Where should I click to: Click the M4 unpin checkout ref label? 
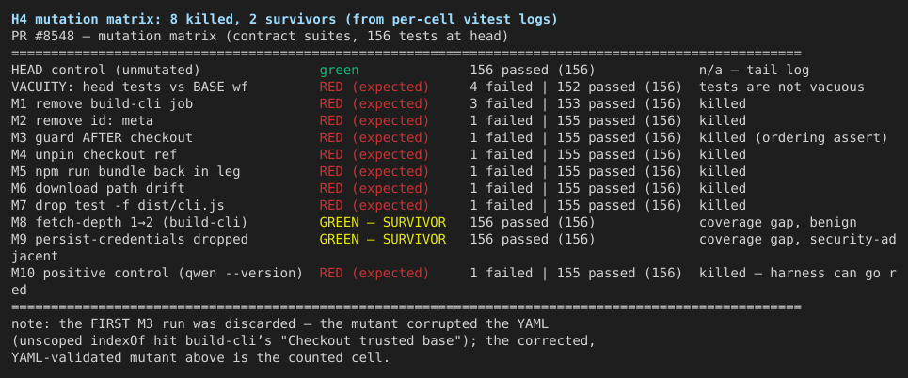coord(94,154)
